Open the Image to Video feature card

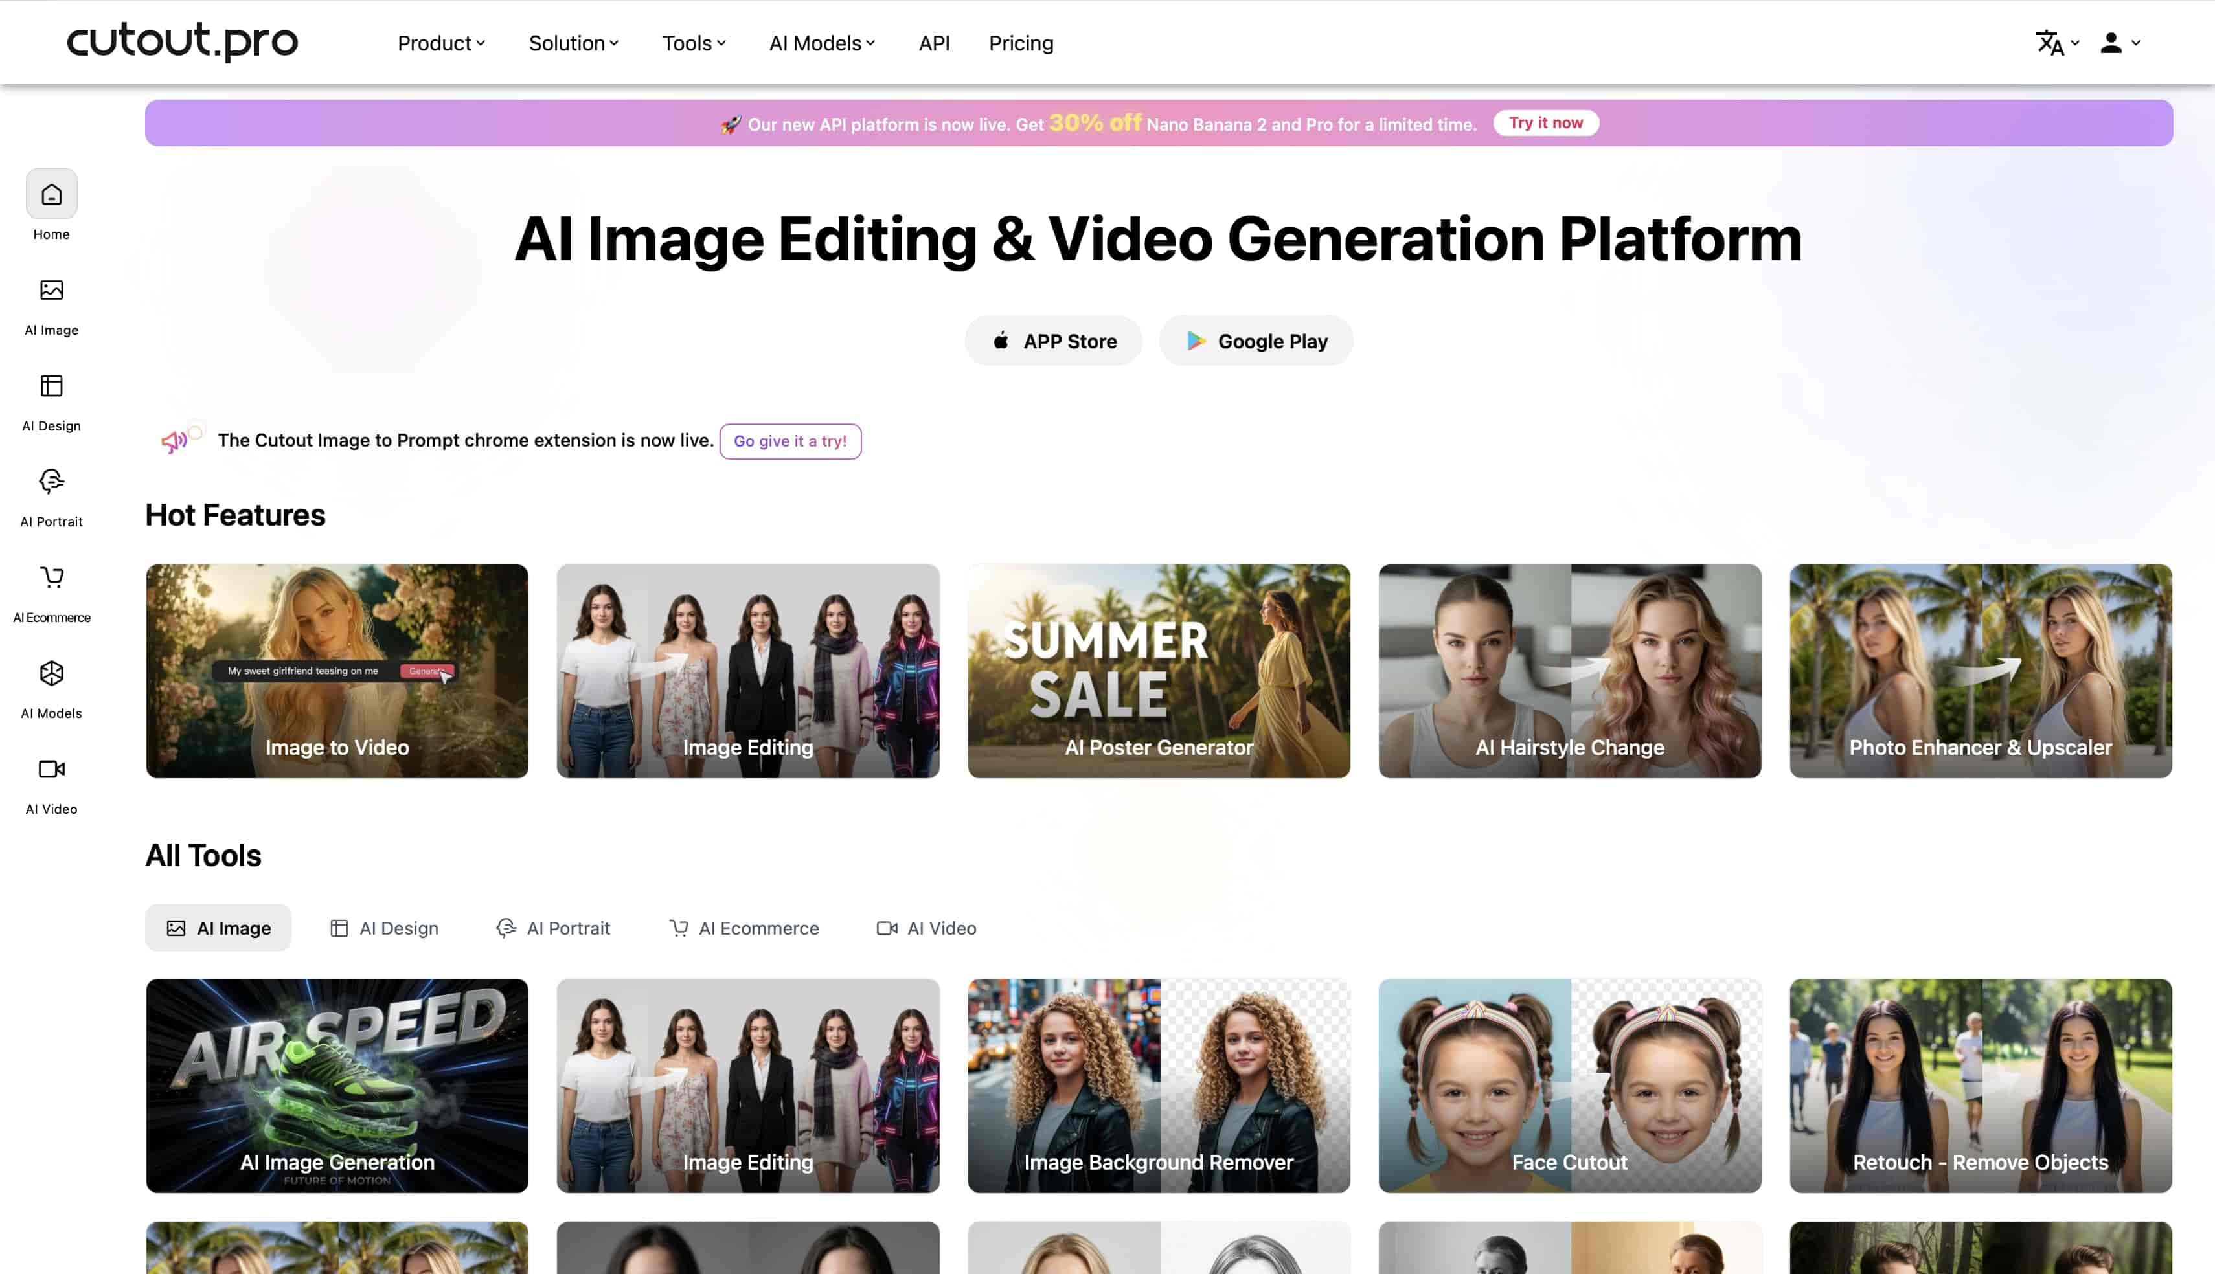(x=337, y=671)
